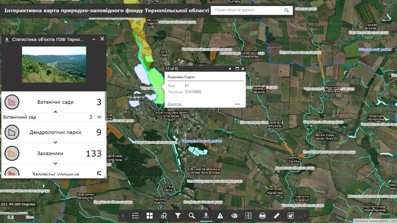Viewport: 397px width, 223px height.
Task: Expand the Дендрологічні парки section
Action: (56, 142)
